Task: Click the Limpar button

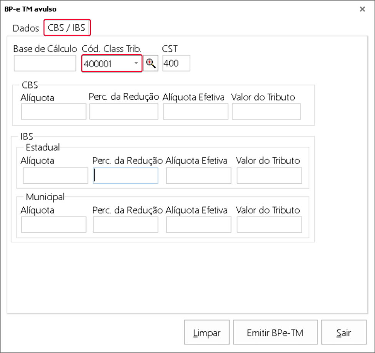Action: click(x=207, y=333)
